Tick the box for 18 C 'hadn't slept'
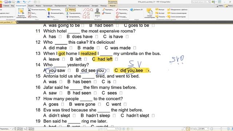 pos(153,116)
